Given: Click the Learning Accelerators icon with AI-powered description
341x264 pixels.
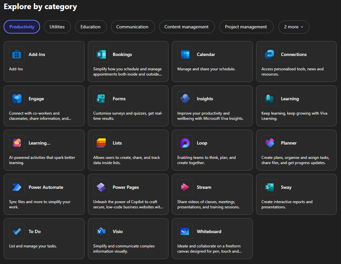Looking at the screenshot, I should click(17, 143).
